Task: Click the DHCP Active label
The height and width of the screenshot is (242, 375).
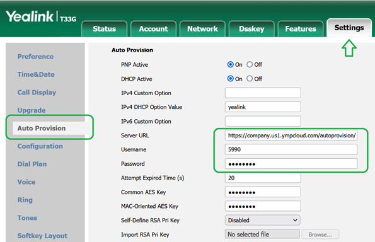Action: tap(137, 79)
